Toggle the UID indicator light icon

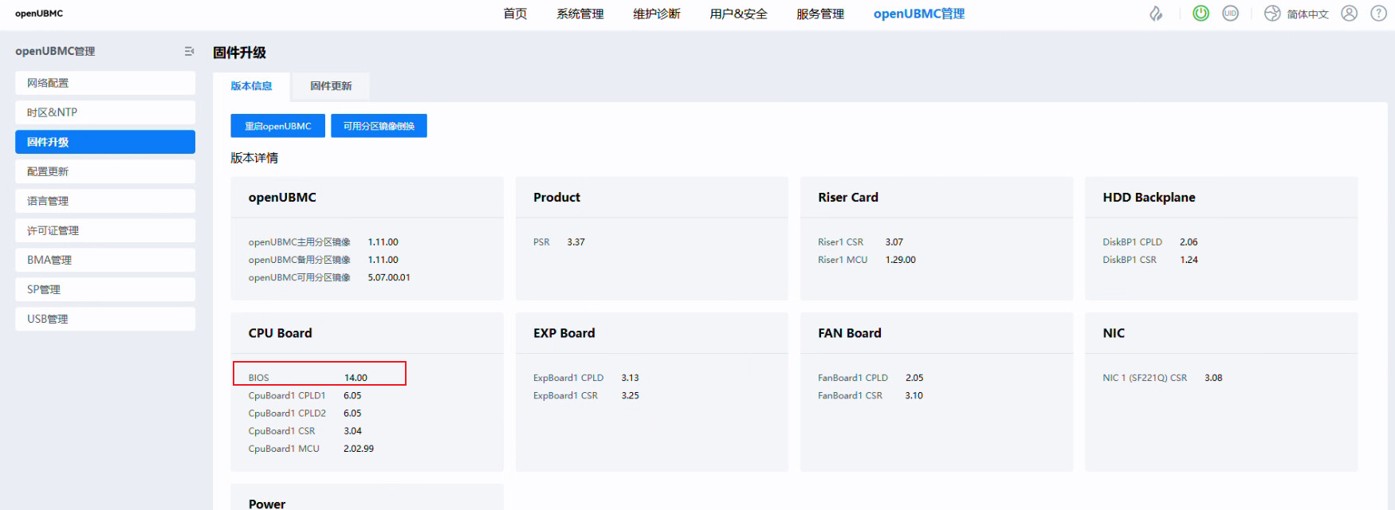pyautogui.click(x=1230, y=14)
